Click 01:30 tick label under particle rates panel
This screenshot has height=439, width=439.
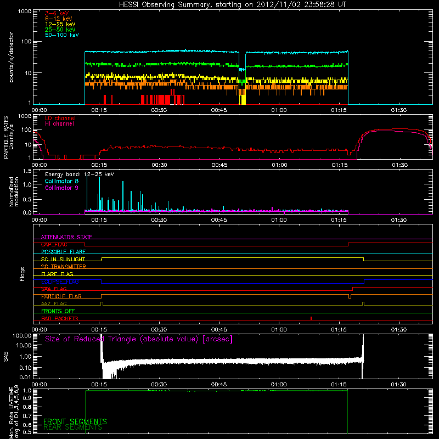(x=400, y=165)
